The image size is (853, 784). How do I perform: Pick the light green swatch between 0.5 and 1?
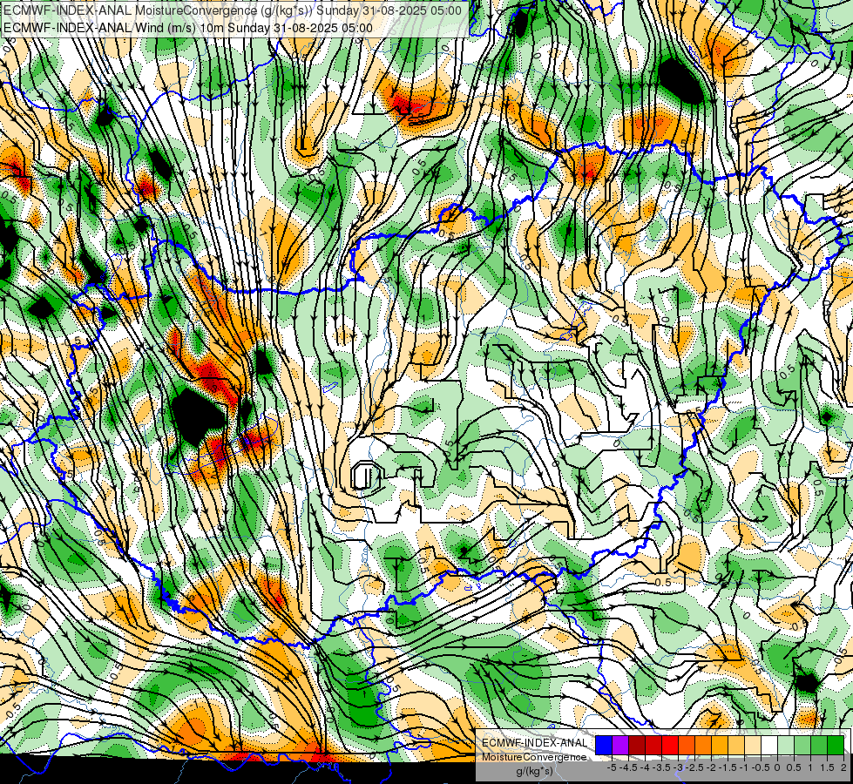tap(802, 746)
